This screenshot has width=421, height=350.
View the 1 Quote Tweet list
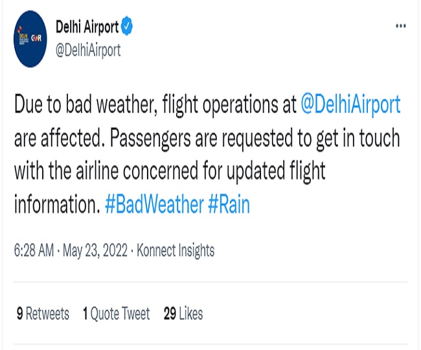(116, 314)
